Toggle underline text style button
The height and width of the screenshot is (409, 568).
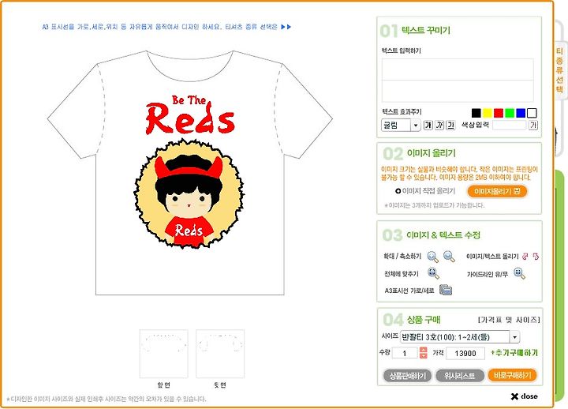point(450,126)
